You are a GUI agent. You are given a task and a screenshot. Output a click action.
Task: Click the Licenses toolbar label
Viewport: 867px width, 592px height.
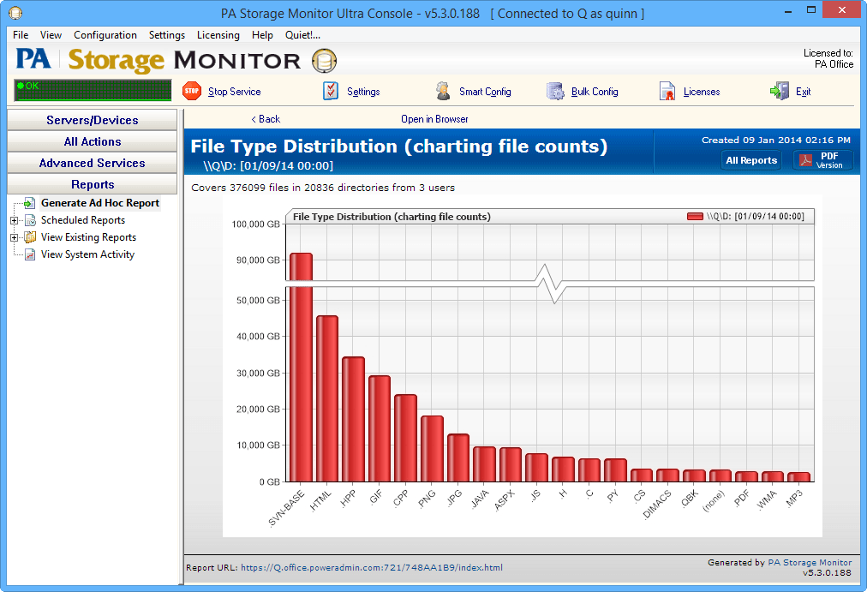pyautogui.click(x=702, y=92)
